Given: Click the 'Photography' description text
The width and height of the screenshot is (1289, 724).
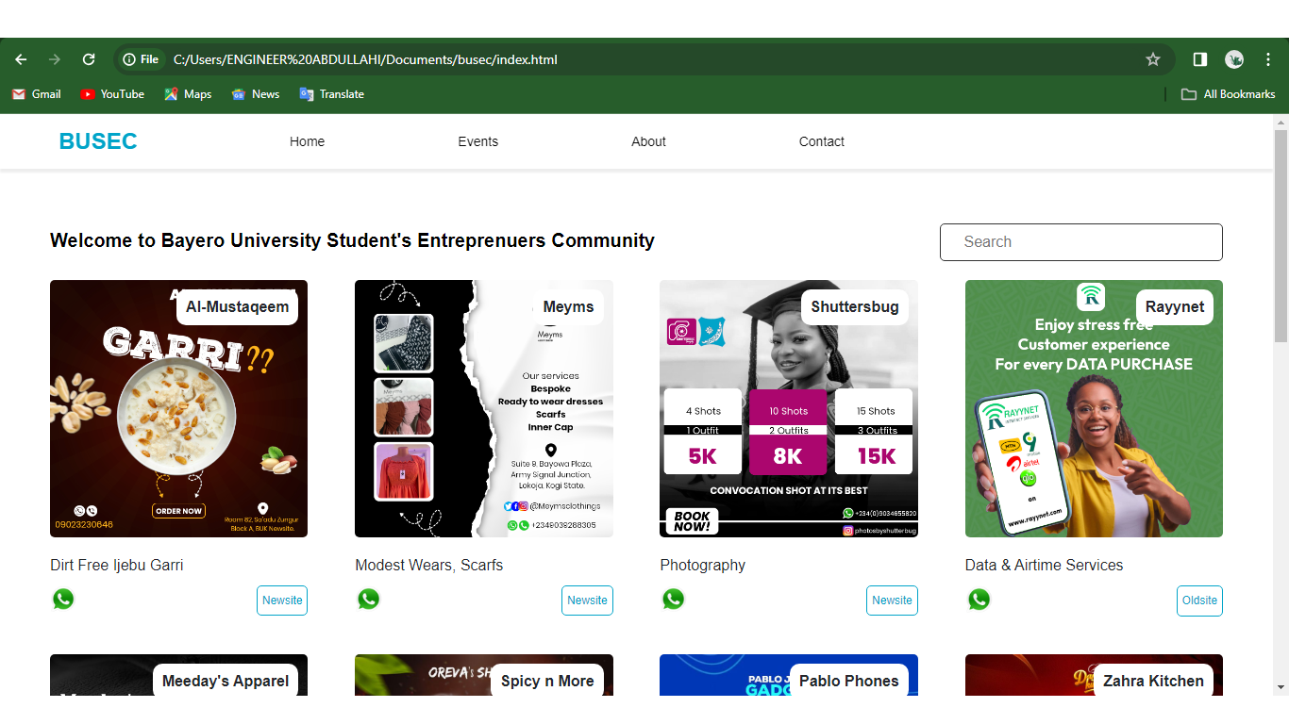Looking at the screenshot, I should click(x=703, y=566).
